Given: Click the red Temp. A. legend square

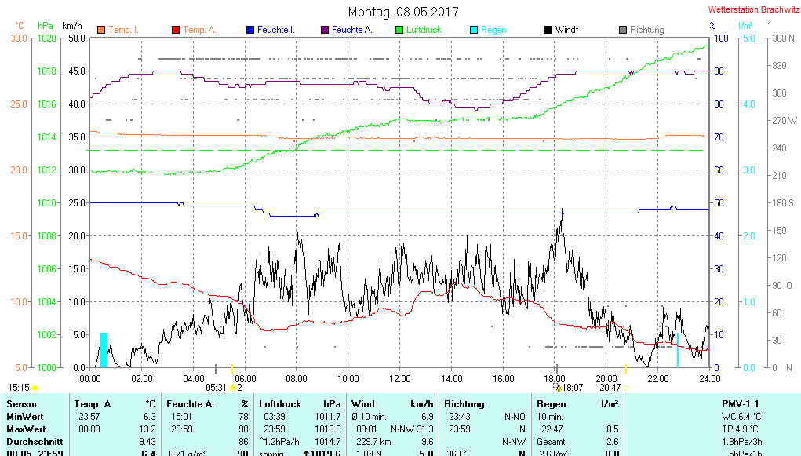Looking at the screenshot, I should 175,31.
